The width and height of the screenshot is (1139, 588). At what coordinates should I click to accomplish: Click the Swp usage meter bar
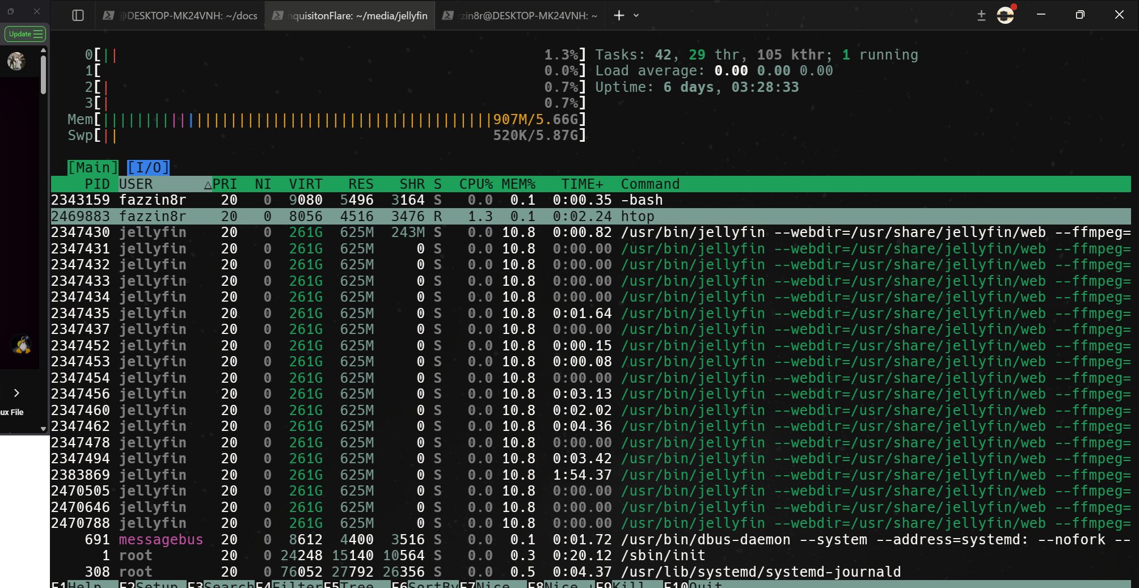click(327, 136)
